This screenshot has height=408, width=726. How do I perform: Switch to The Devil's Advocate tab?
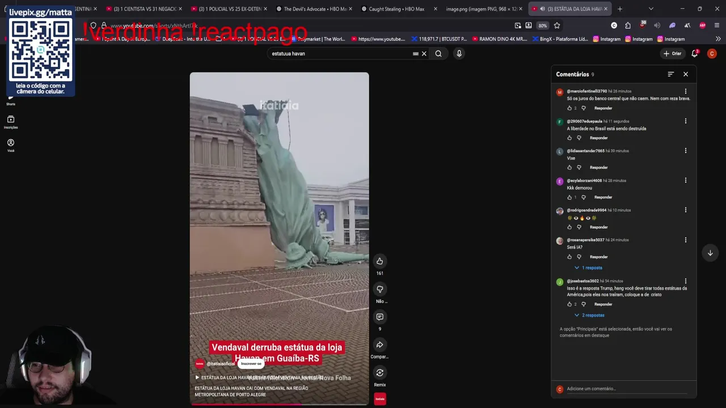click(315, 9)
